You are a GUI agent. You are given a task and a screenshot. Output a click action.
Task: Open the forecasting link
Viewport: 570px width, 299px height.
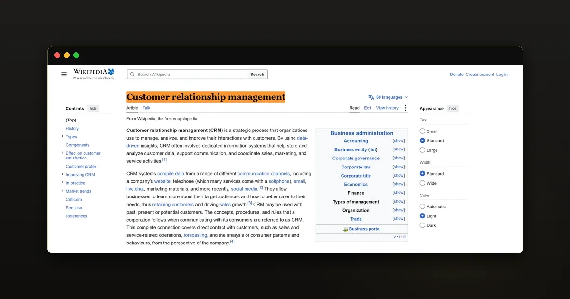[195, 235]
